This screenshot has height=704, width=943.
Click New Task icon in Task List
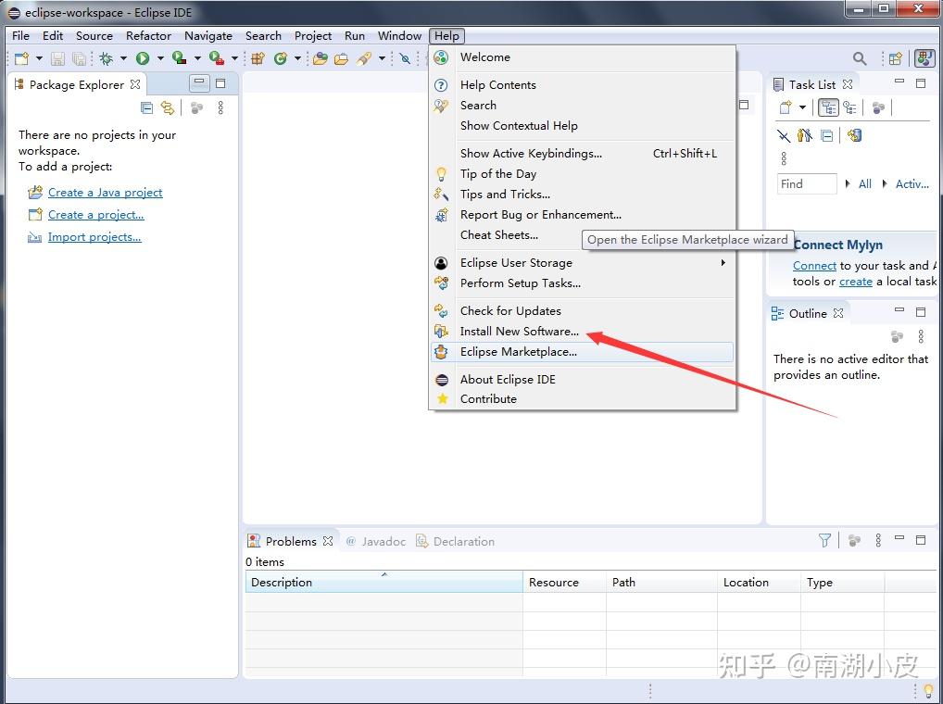pos(786,107)
